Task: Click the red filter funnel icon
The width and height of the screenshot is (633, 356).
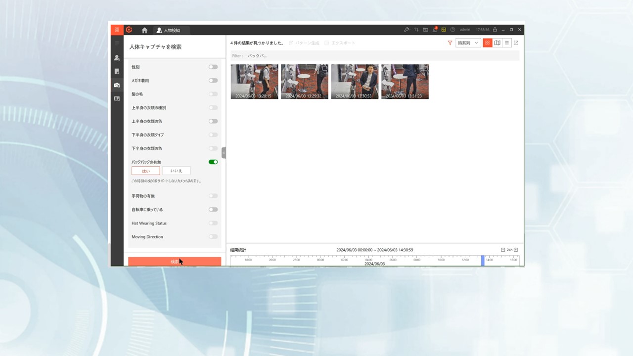Action: click(450, 43)
